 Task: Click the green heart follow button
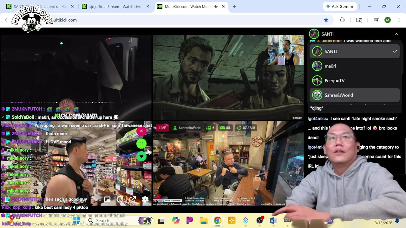(141, 156)
